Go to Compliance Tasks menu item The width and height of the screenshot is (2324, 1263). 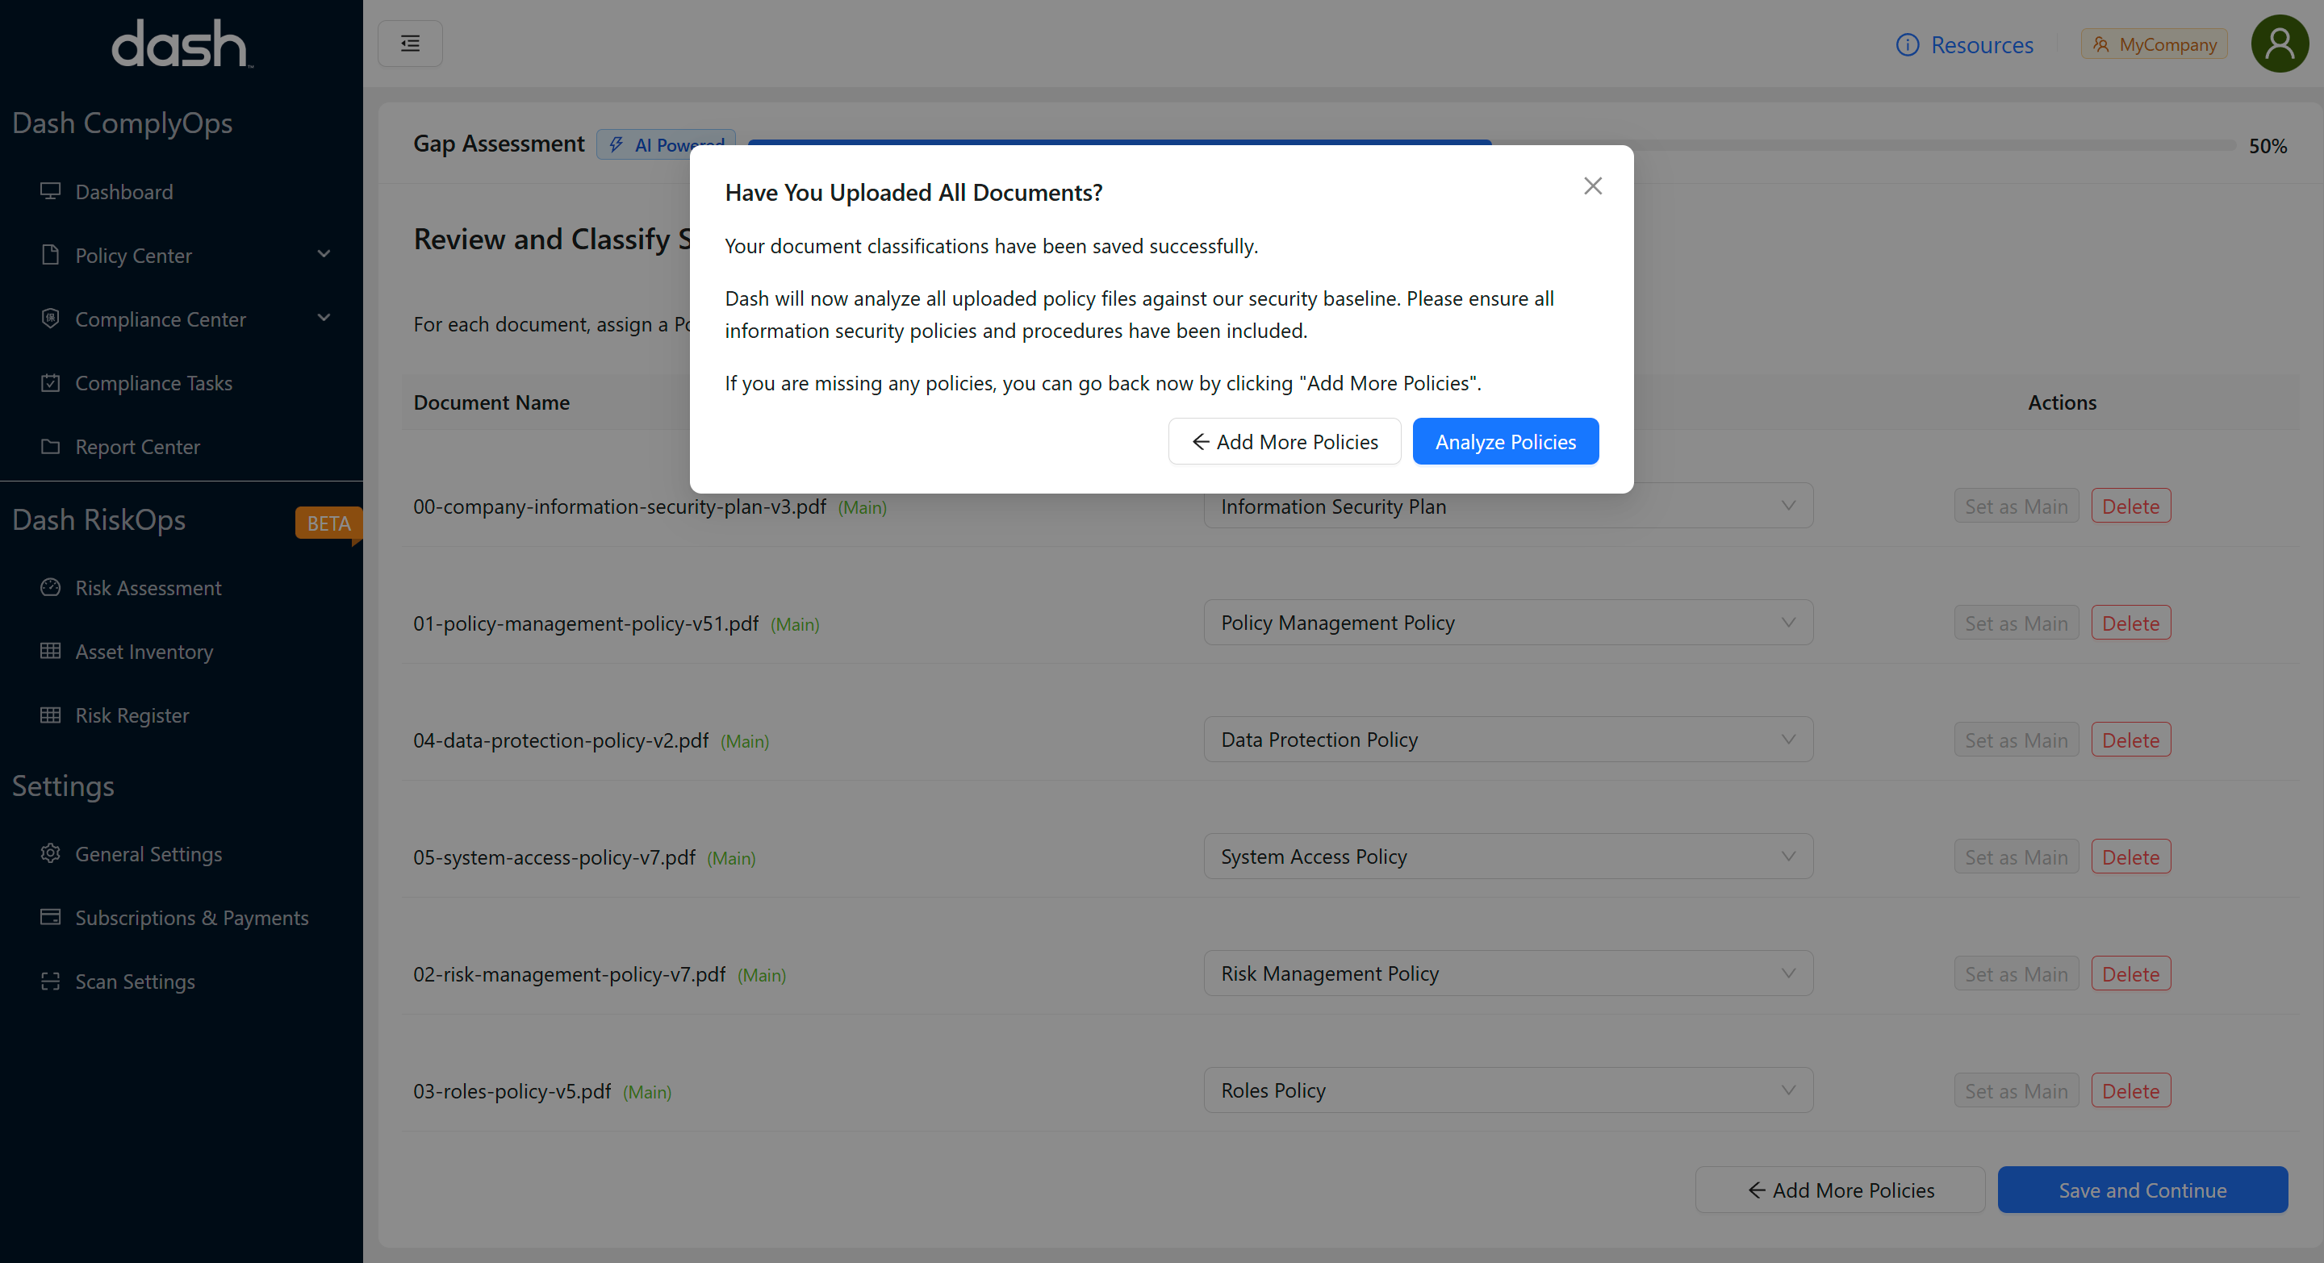(x=153, y=383)
